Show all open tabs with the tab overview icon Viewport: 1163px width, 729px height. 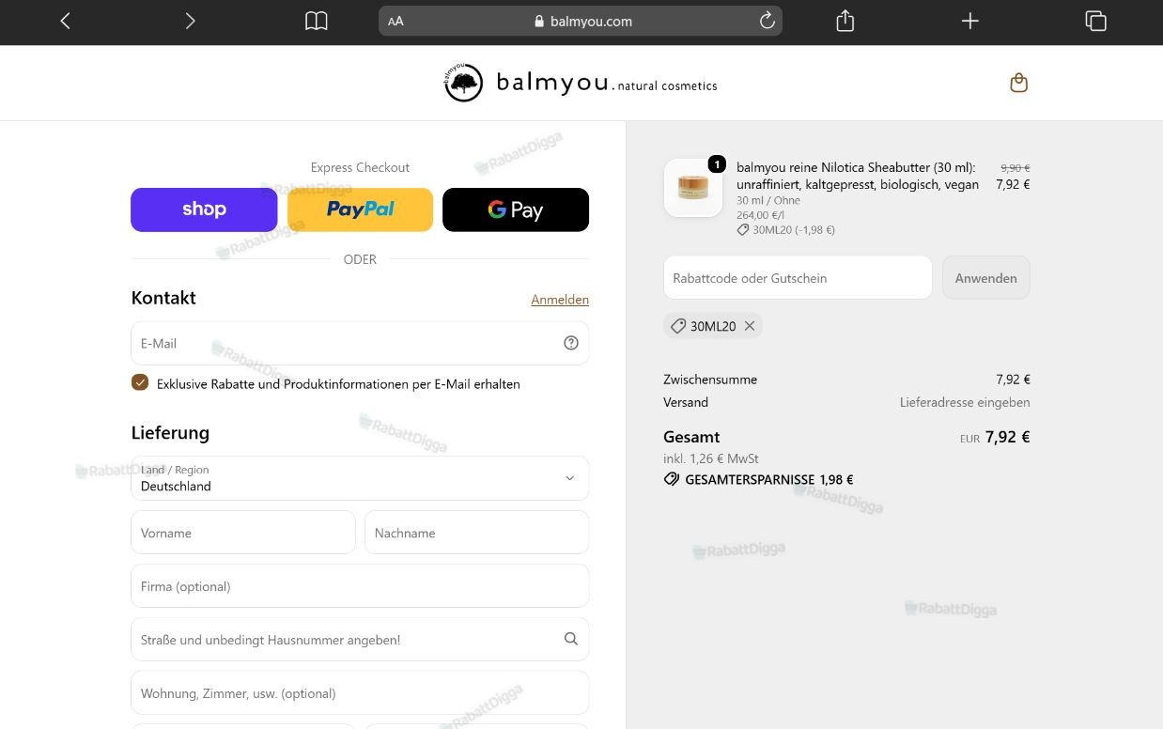[1095, 21]
